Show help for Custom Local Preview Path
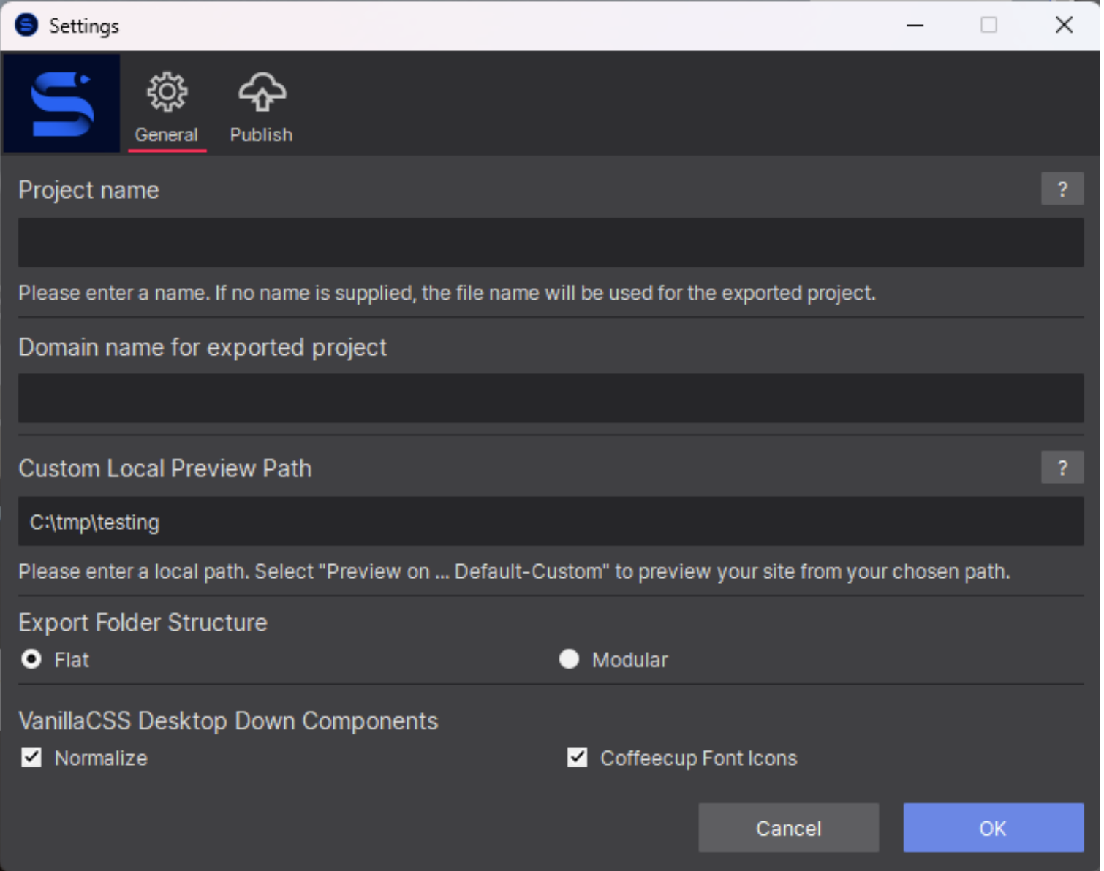 pyautogui.click(x=1062, y=468)
